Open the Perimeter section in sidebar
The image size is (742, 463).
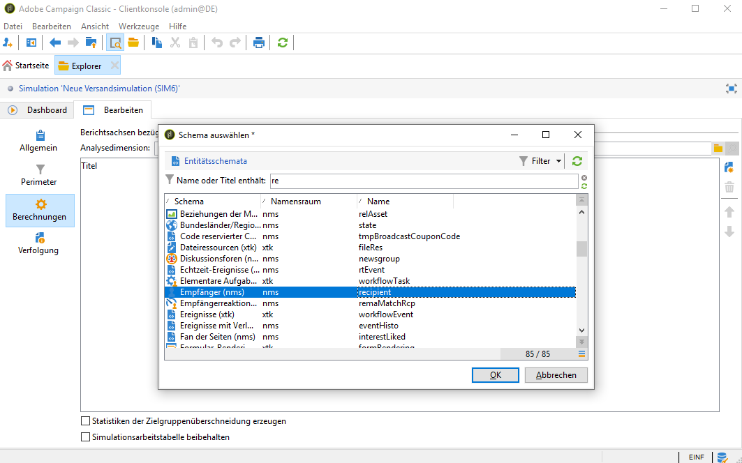(x=39, y=175)
